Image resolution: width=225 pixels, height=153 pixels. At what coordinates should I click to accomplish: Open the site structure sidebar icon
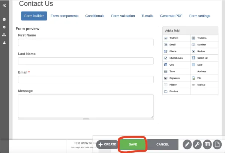click(4, 35)
